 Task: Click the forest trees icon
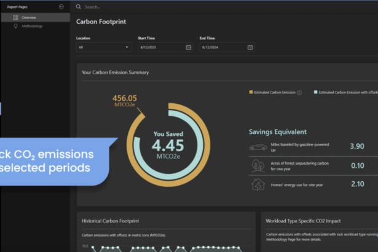(x=258, y=166)
